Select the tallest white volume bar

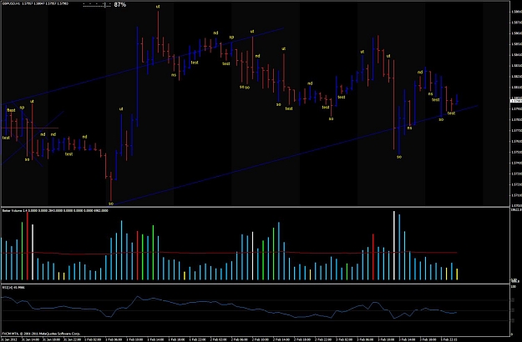tap(394, 245)
